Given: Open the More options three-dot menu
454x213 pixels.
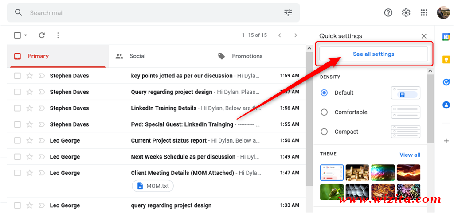Looking at the screenshot, I should [x=58, y=35].
